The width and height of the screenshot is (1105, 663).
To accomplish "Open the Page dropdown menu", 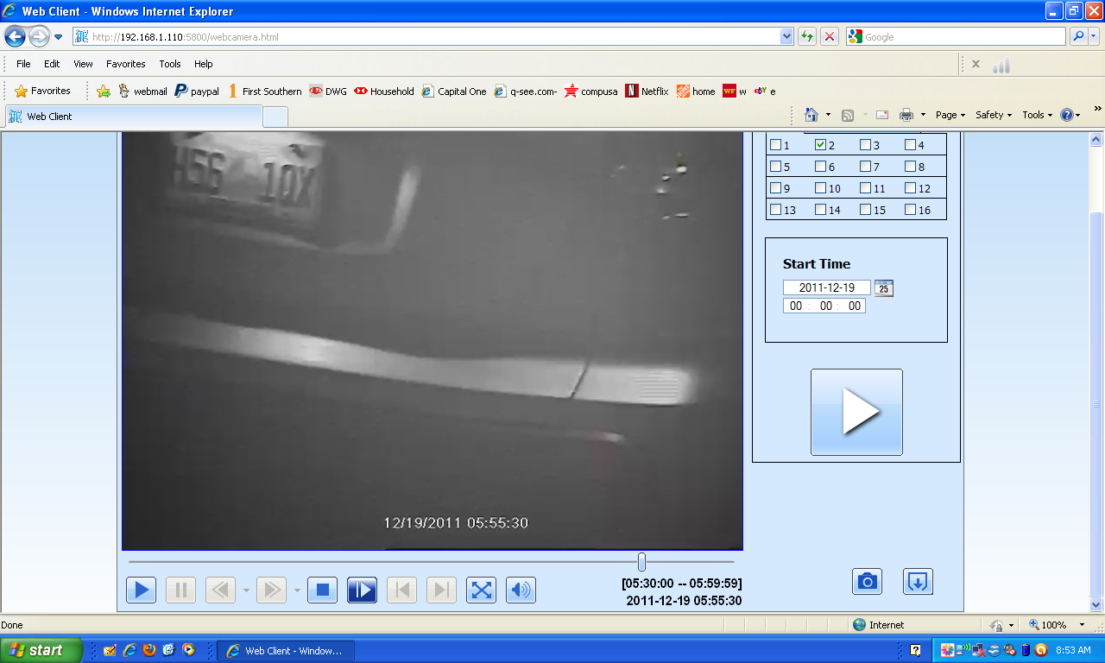I will 950,115.
